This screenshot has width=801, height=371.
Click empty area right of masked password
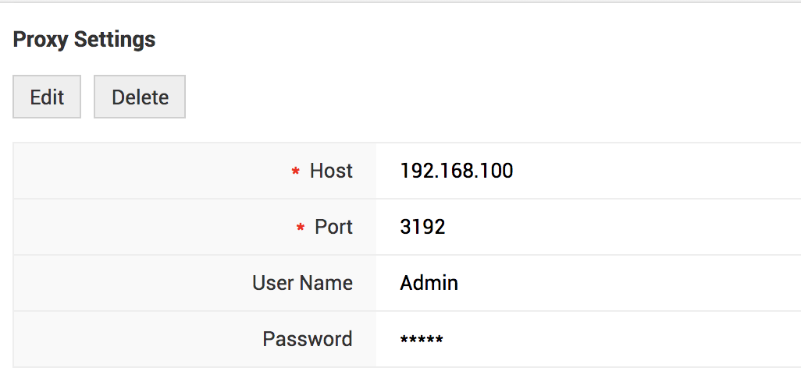tap(625, 339)
